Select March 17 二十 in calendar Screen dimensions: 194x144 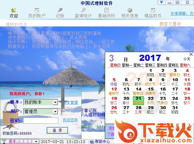(175, 91)
